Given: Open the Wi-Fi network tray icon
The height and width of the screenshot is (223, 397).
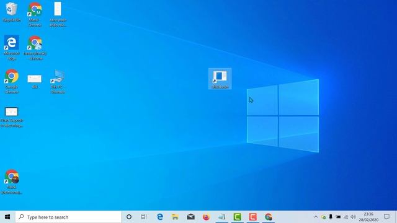Looking at the screenshot, I should (x=346, y=217).
